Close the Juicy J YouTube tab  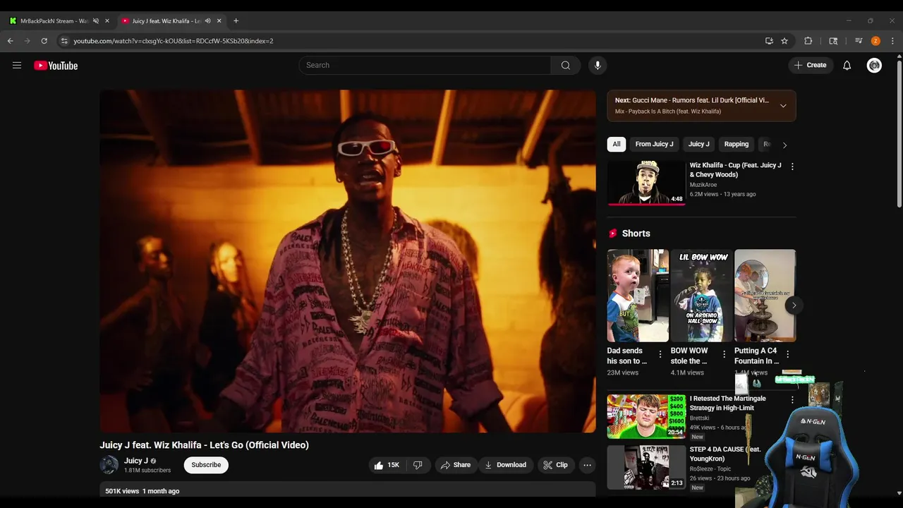tap(219, 21)
